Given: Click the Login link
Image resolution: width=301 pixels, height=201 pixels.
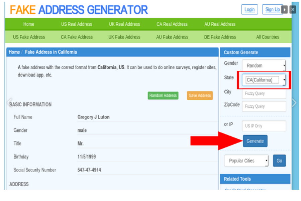Looking at the screenshot, I should 249,10.
